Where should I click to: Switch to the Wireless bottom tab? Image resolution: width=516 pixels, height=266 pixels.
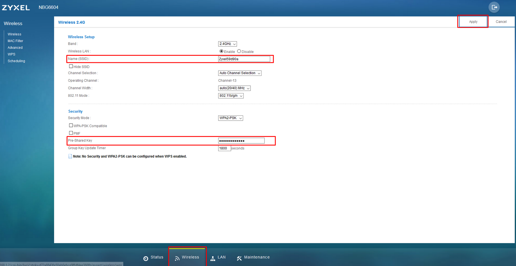tap(187, 257)
